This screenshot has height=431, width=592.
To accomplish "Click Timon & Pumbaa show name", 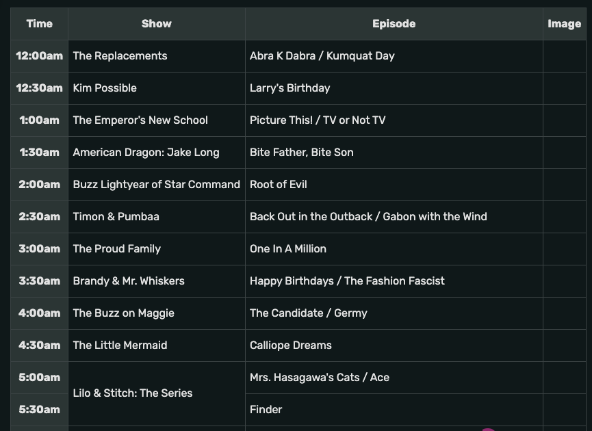I will (116, 217).
